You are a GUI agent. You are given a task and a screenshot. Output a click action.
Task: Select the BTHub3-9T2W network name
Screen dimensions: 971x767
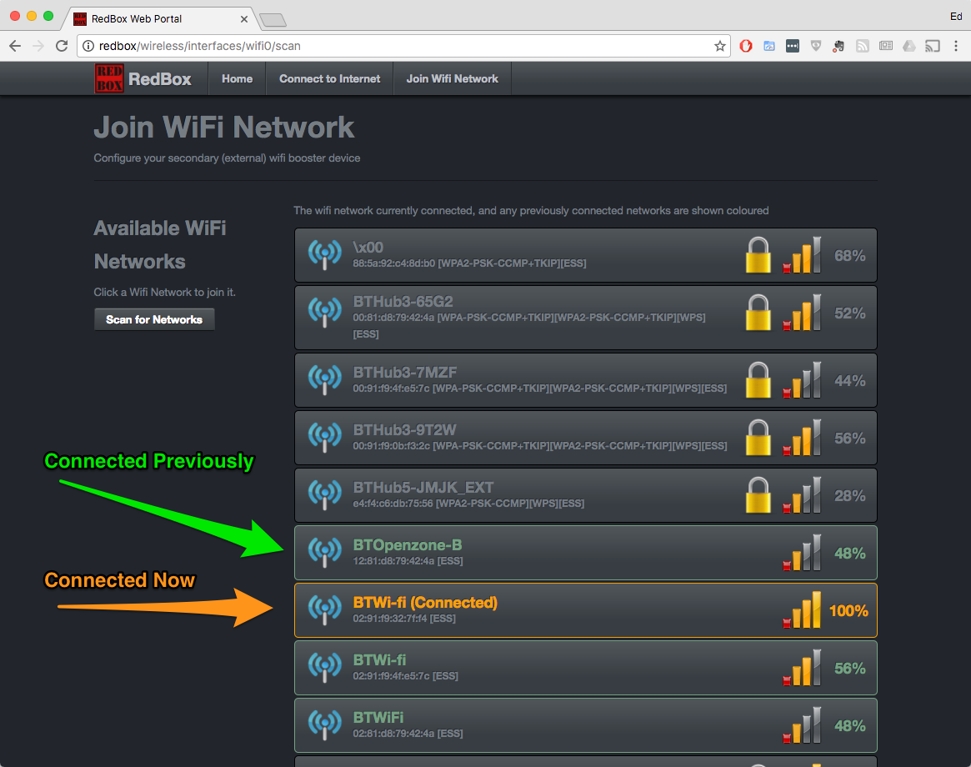coord(405,430)
